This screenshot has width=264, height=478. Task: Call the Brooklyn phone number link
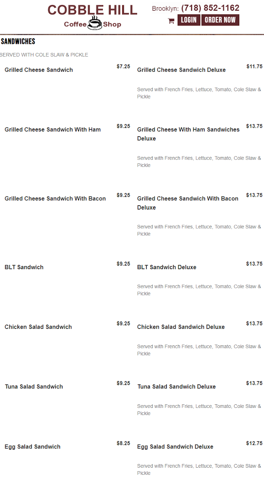click(210, 8)
